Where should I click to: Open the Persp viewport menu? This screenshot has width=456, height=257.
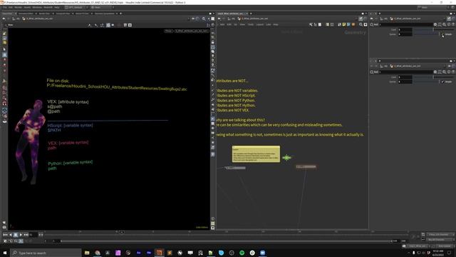[x=168, y=31]
